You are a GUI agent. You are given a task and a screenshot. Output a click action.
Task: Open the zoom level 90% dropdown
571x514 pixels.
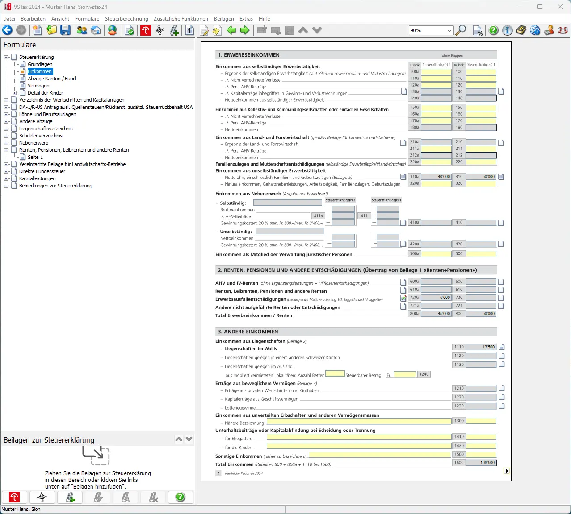(449, 30)
